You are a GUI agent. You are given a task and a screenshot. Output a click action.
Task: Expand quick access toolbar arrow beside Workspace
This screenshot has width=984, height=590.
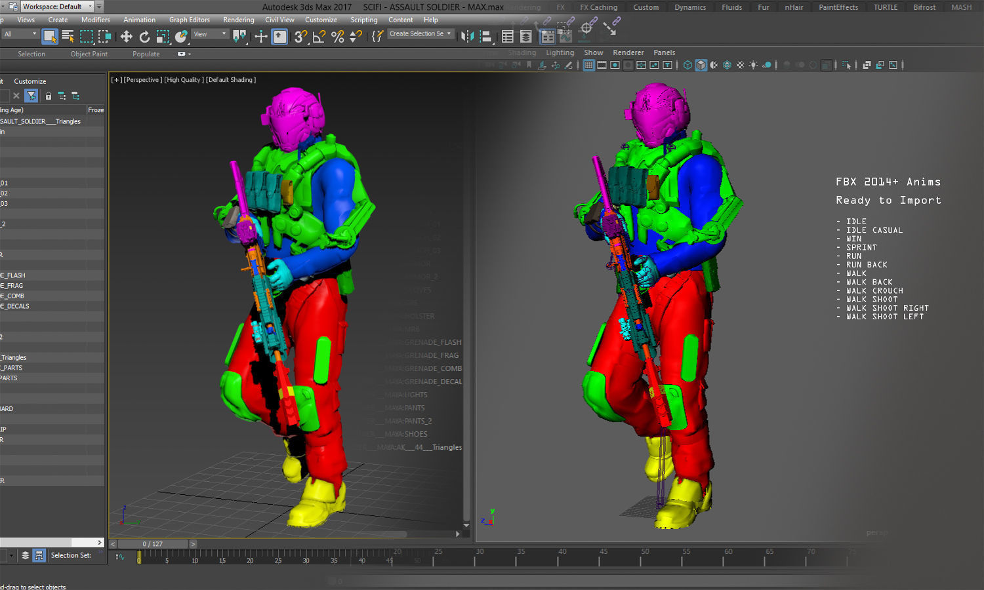click(x=99, y=7)
